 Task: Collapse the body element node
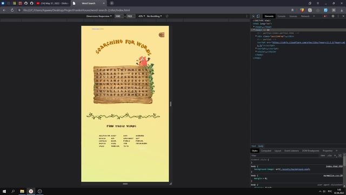[x=254, y=30]
